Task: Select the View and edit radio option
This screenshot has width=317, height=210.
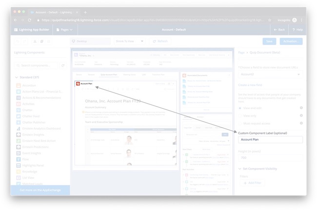Action: [x=240, y=108]
